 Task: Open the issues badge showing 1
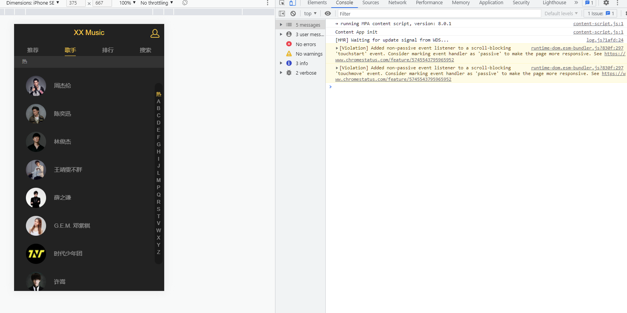coord(589,3)
